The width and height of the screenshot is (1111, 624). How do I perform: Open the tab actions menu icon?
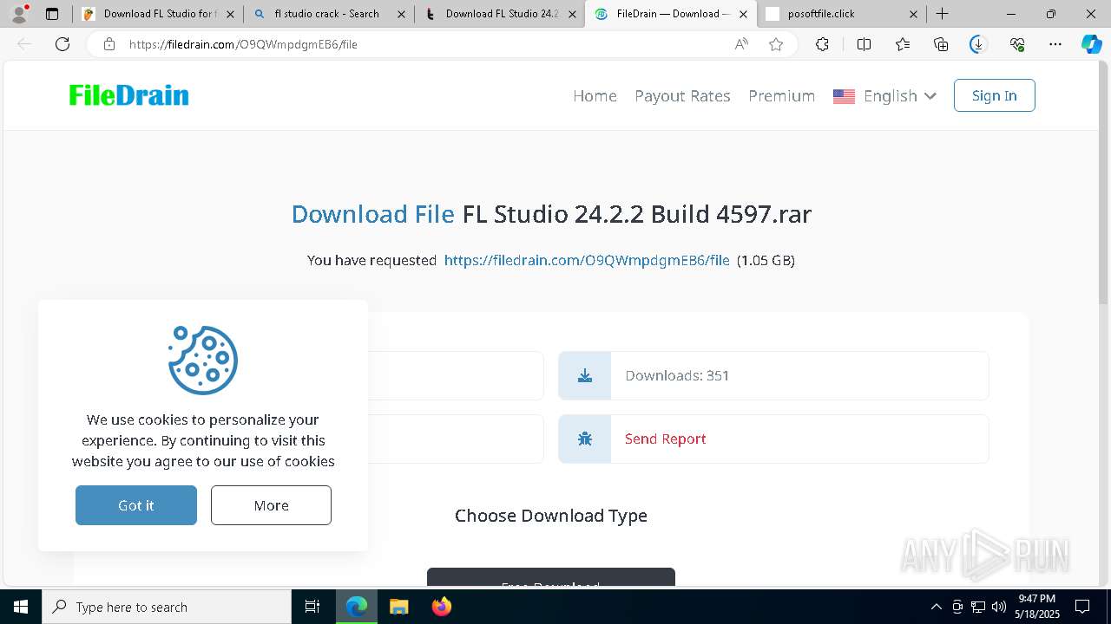[52, 14]
